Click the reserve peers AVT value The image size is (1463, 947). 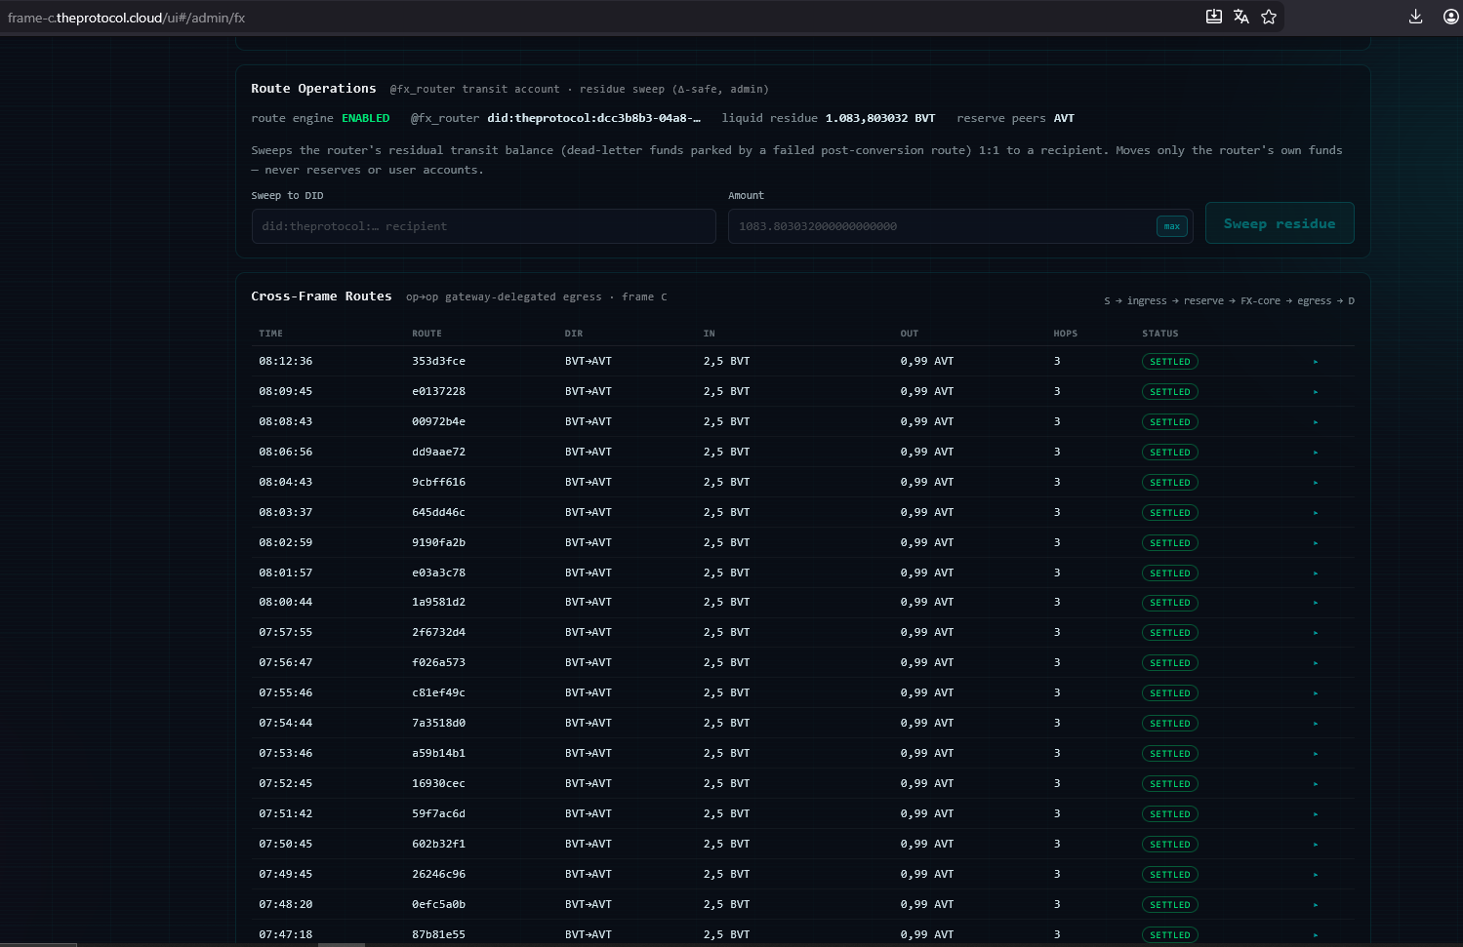pos(1064,119)
